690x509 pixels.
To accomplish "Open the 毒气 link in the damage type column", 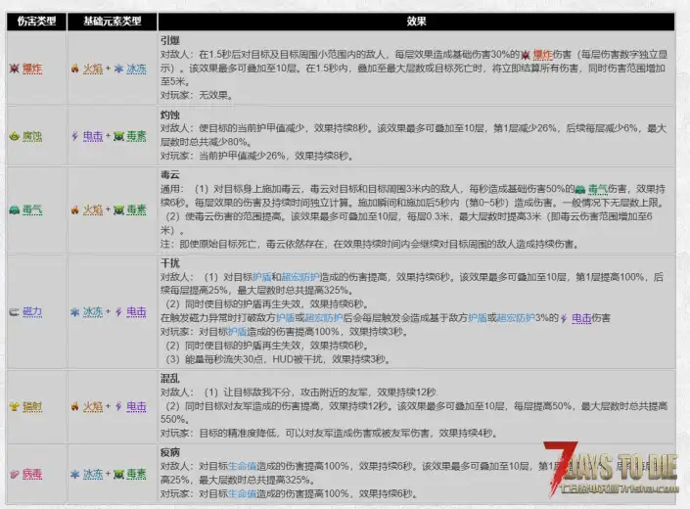I will tap(32, 209).
